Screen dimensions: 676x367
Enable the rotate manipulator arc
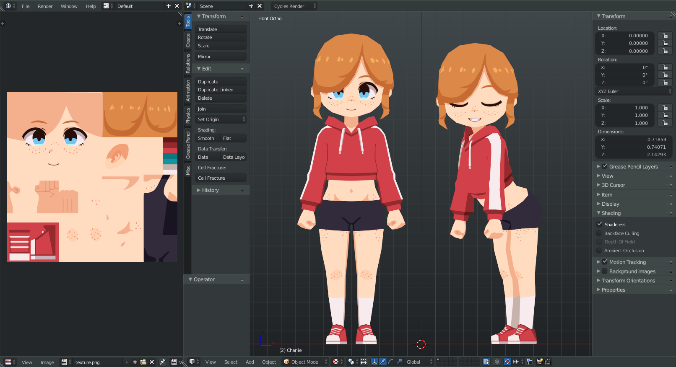391,362
